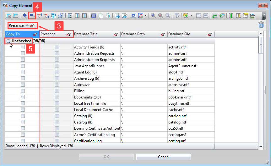Collapse the Unchecked (98/98) group
The width and height of the screenshot is (271, 166).
tap(8, 41)
